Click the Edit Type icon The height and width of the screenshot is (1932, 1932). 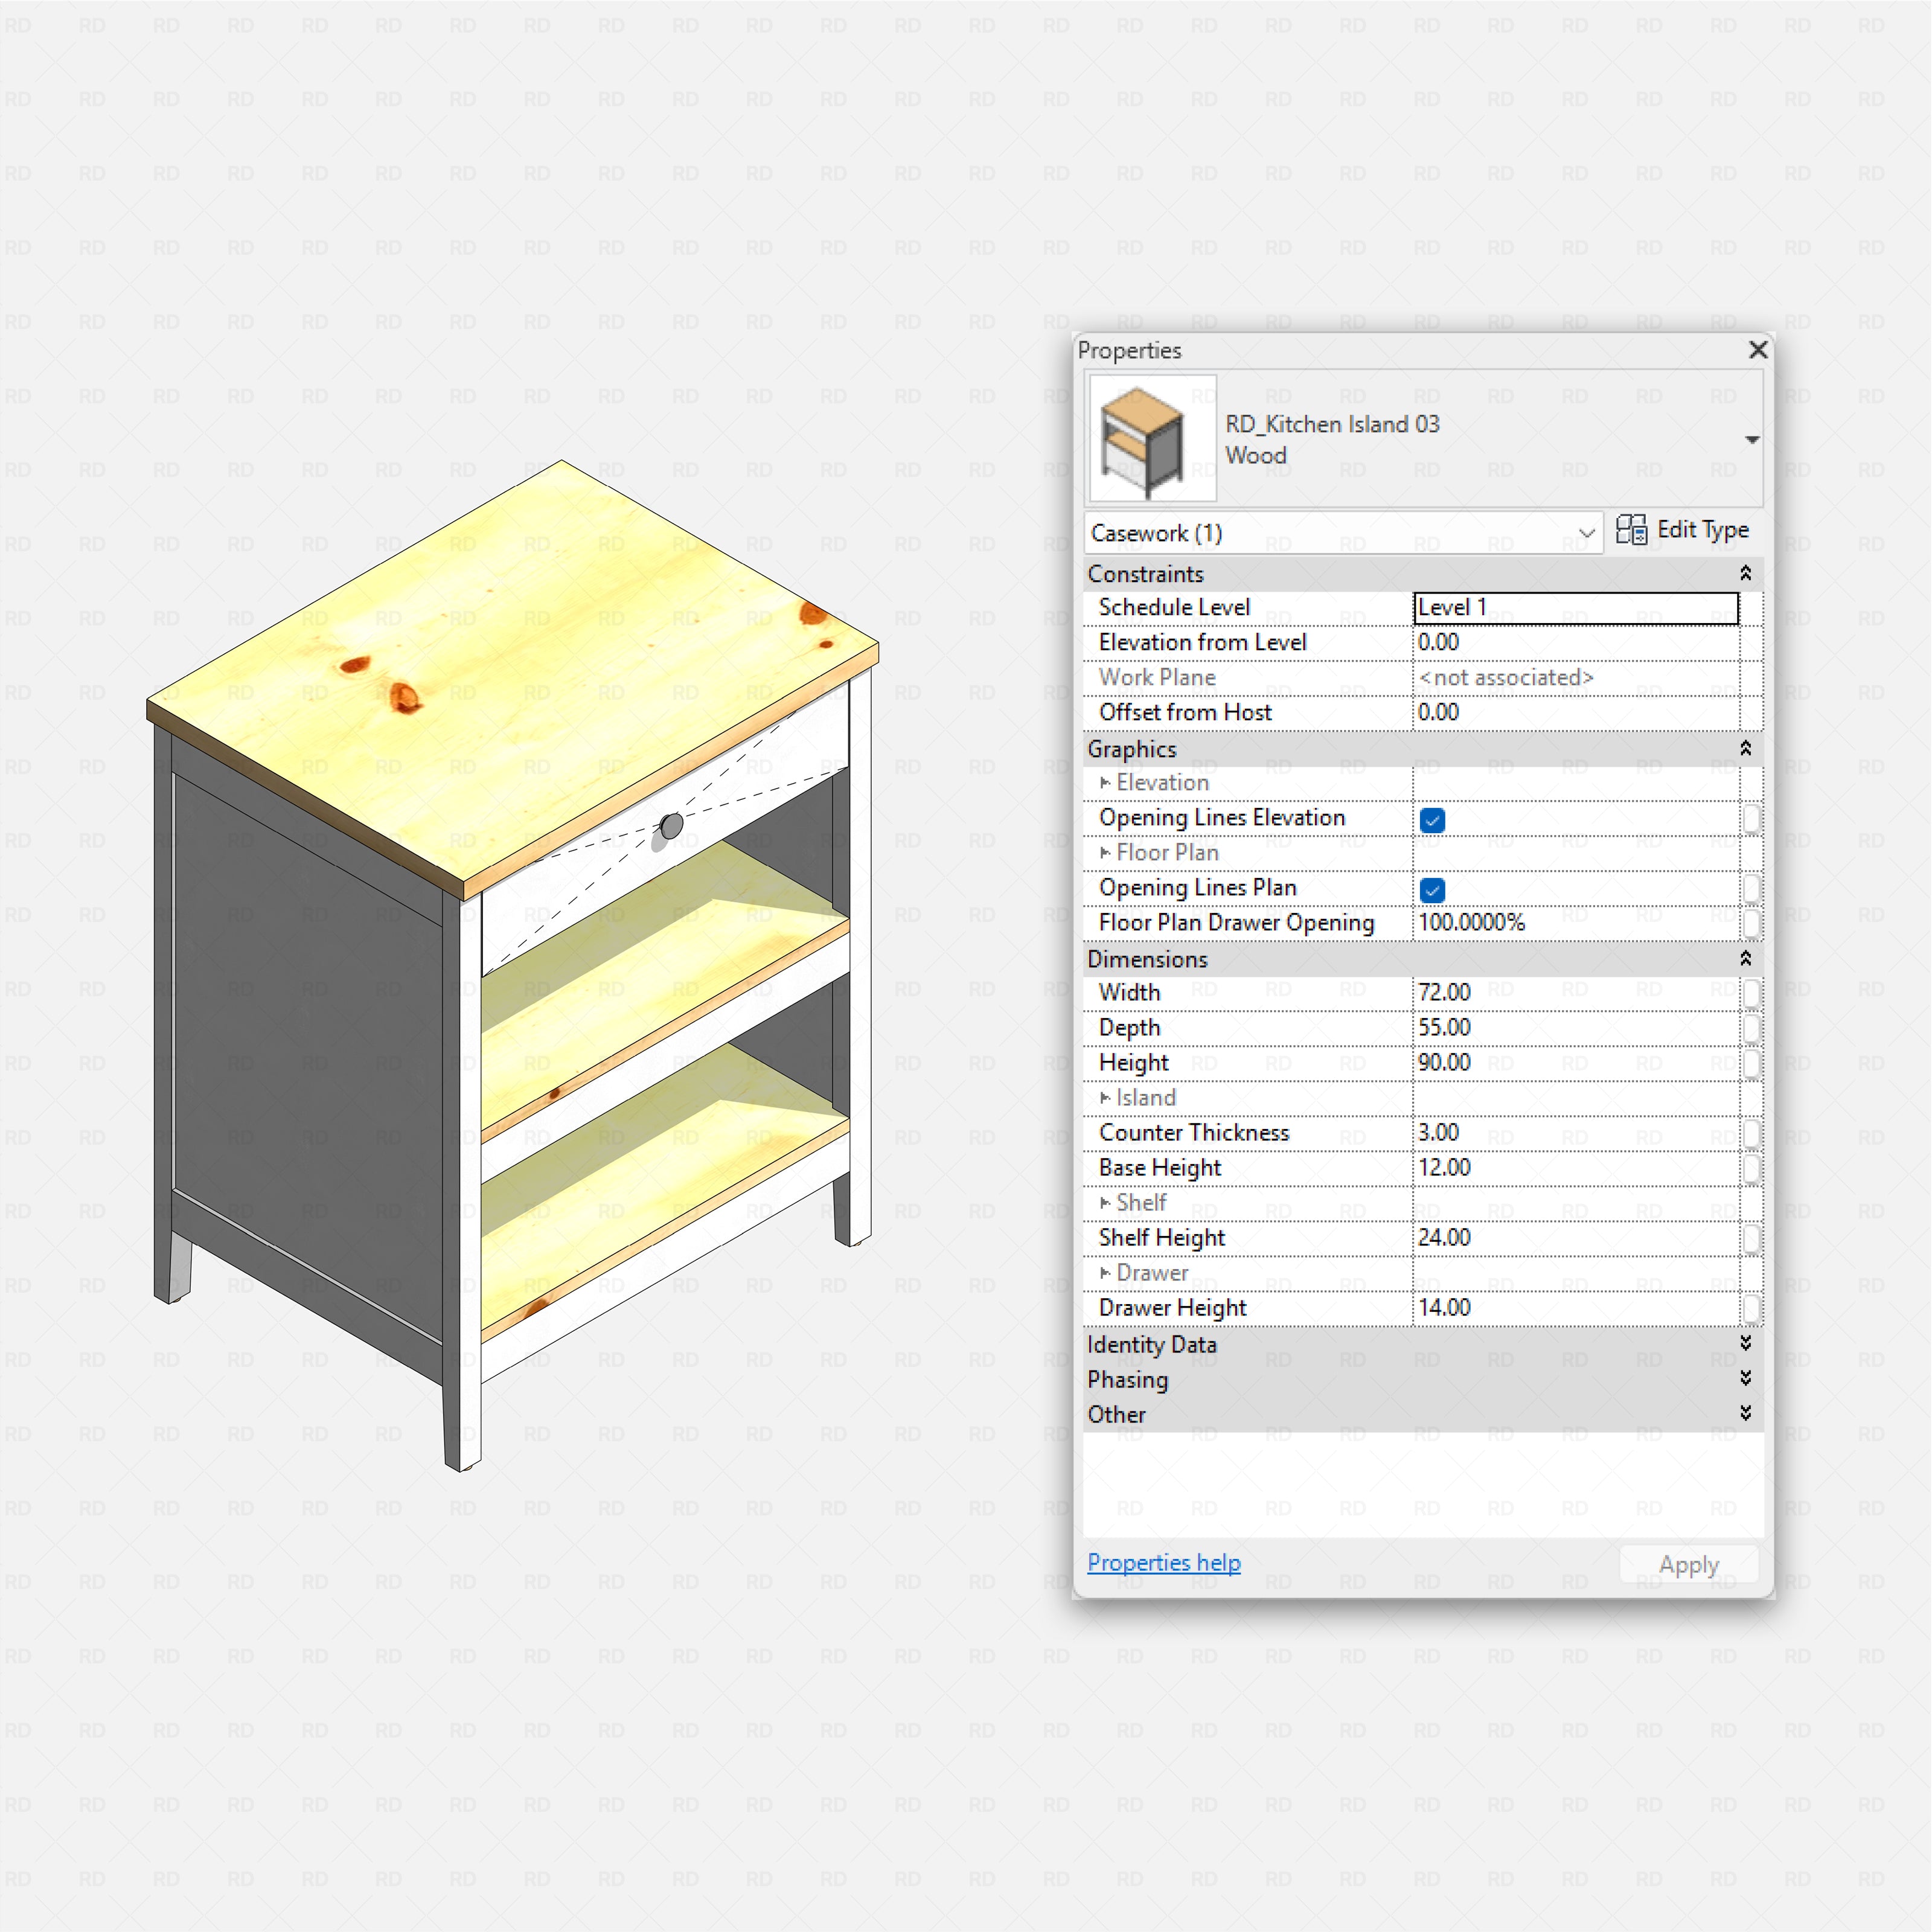pyautogui.click(x=1633, y=530)
